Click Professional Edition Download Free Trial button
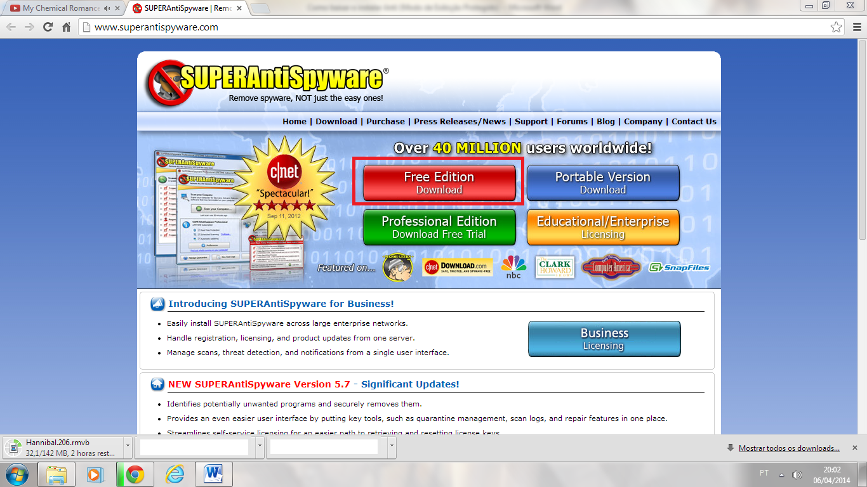Image resolution: width=867 pixels, height=487 pixels. (439, 227)
